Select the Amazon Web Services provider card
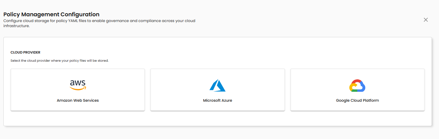The image size is (439, 139). [78, 90]
